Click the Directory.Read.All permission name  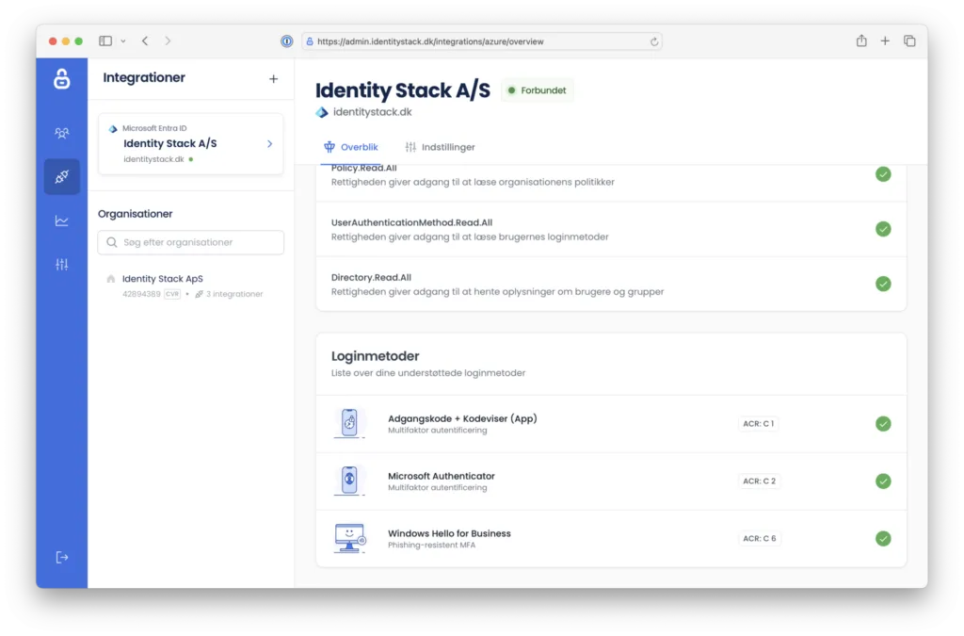tap(371, 277)
